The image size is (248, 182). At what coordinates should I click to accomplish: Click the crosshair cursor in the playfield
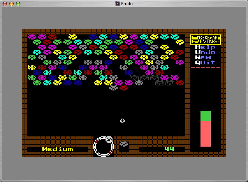tap(122, 121)
